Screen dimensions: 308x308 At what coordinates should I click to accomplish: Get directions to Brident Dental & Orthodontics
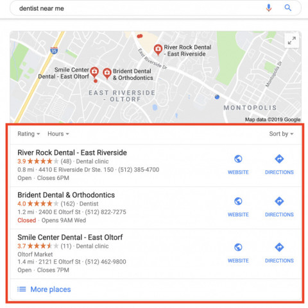tap(279, 201)
